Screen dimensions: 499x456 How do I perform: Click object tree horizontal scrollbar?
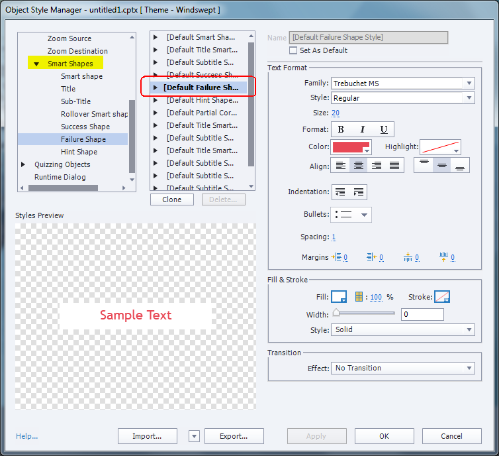[x=63, y=188]
